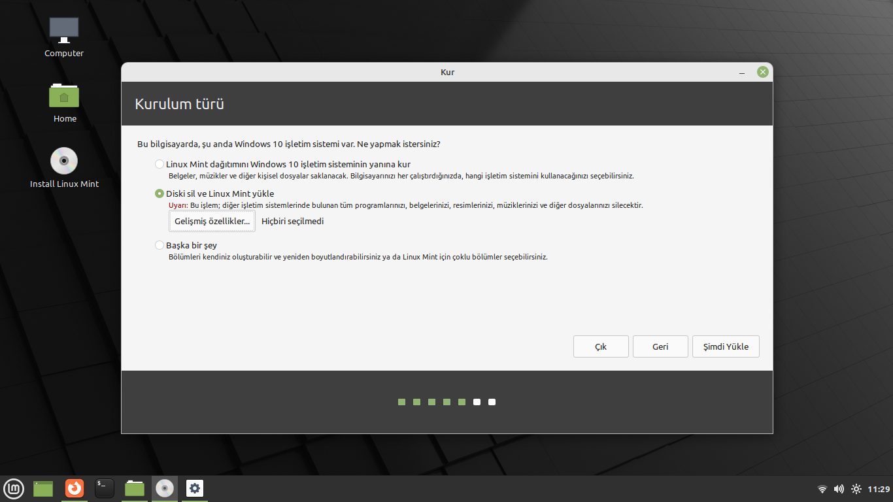The width and height of the screenshot is (893, 502).
Task: Minimize the Kur installer window
Action: click(743, 73)
